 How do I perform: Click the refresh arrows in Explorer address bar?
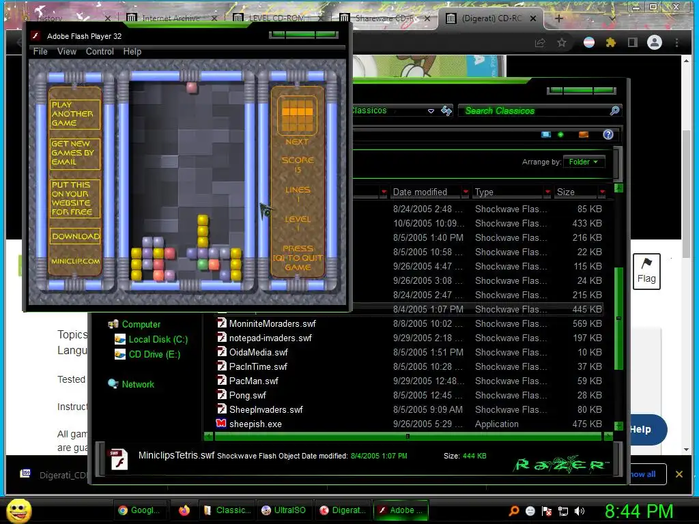[446, 111]
